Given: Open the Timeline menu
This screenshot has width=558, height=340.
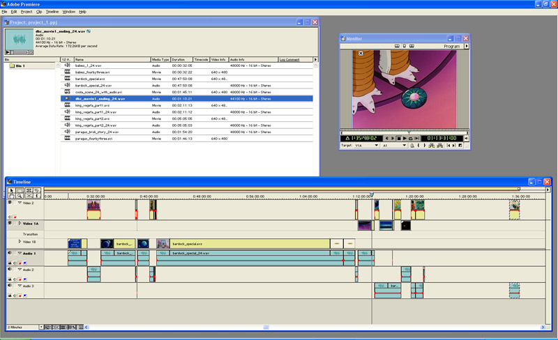Looking at the screenshot, I should click(x=52, y=12).
